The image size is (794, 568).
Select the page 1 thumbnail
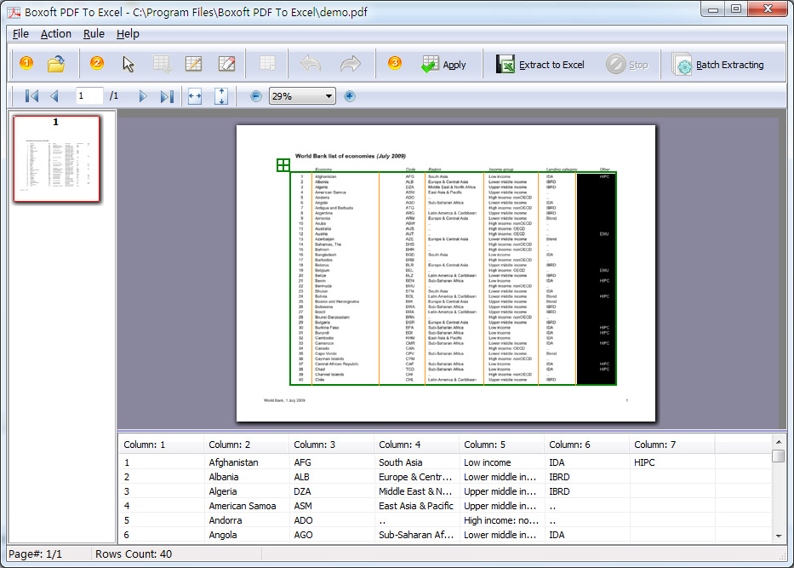56,158
